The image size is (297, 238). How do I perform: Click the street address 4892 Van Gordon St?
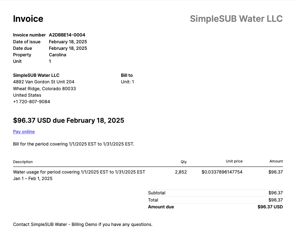[x=44, y=82]
